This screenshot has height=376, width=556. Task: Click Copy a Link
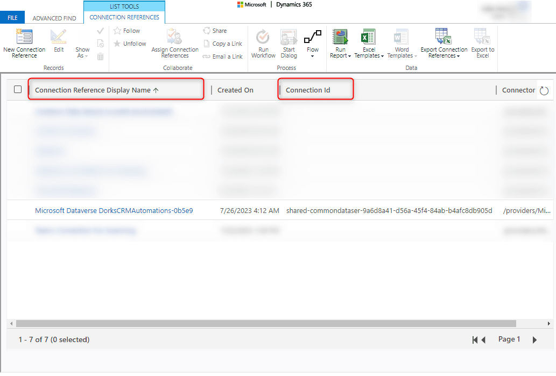[x=223, y=44]
